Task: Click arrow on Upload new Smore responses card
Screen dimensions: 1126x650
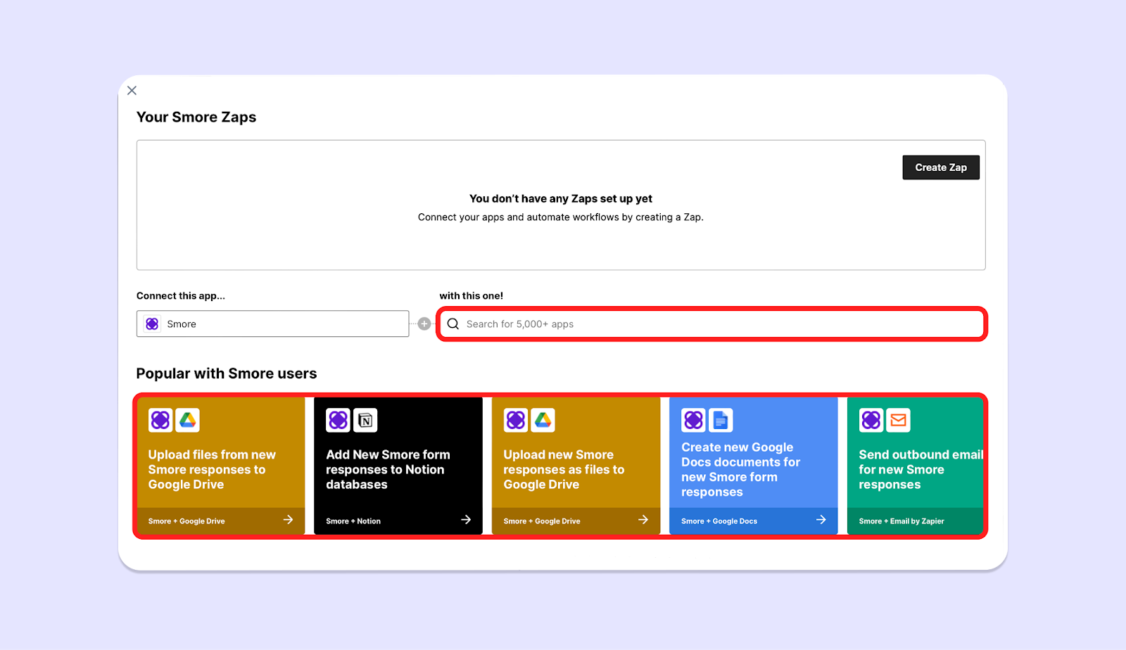Action: (643, 520)
